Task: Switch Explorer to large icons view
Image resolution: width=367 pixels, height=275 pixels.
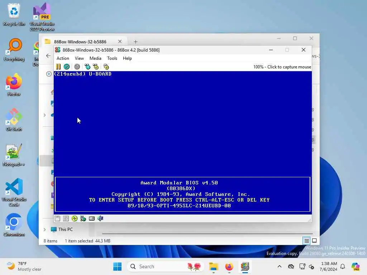Action: 314,241
